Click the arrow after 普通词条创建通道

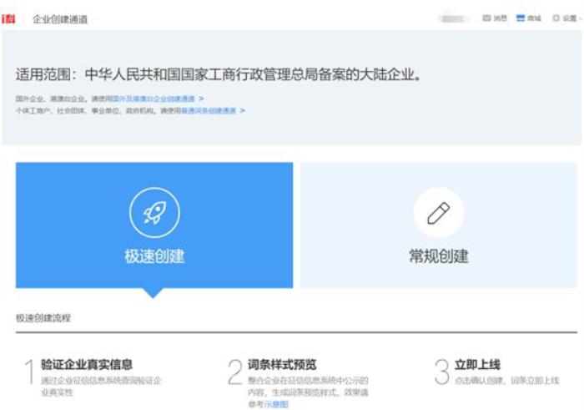tap(242, 110)
